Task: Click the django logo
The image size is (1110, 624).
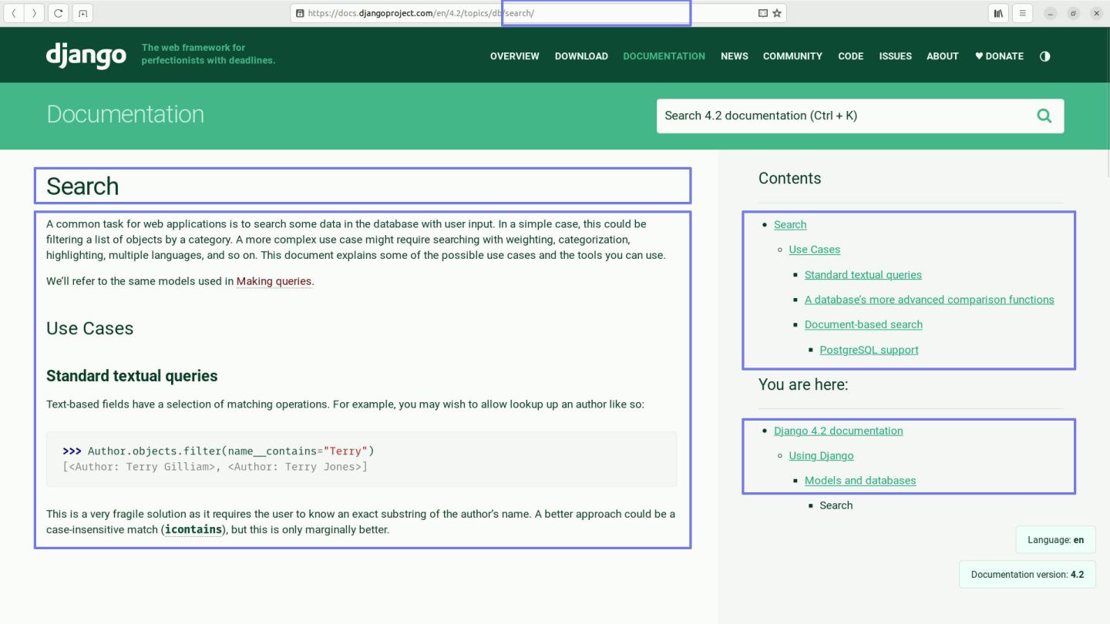Action: pyautogui.click(x=86, y=55)
